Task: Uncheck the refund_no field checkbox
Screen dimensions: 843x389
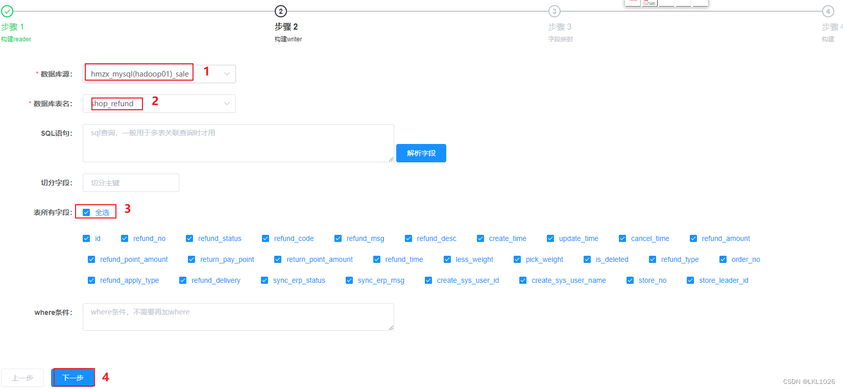Action: coord(125,238)
